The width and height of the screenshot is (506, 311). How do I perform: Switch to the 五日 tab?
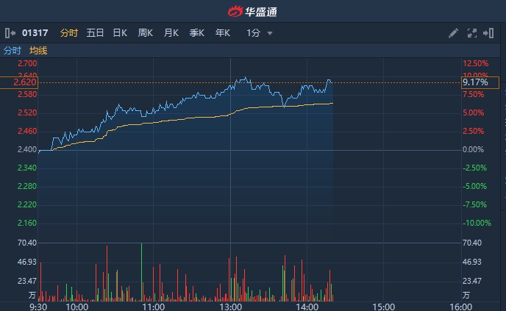95,33
